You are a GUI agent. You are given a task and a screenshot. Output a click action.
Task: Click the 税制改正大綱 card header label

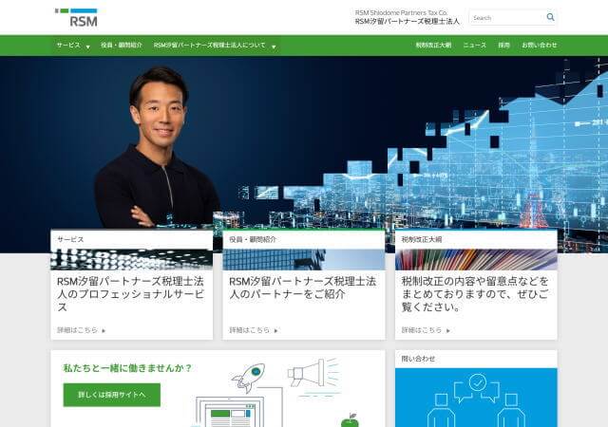point(422,239)
